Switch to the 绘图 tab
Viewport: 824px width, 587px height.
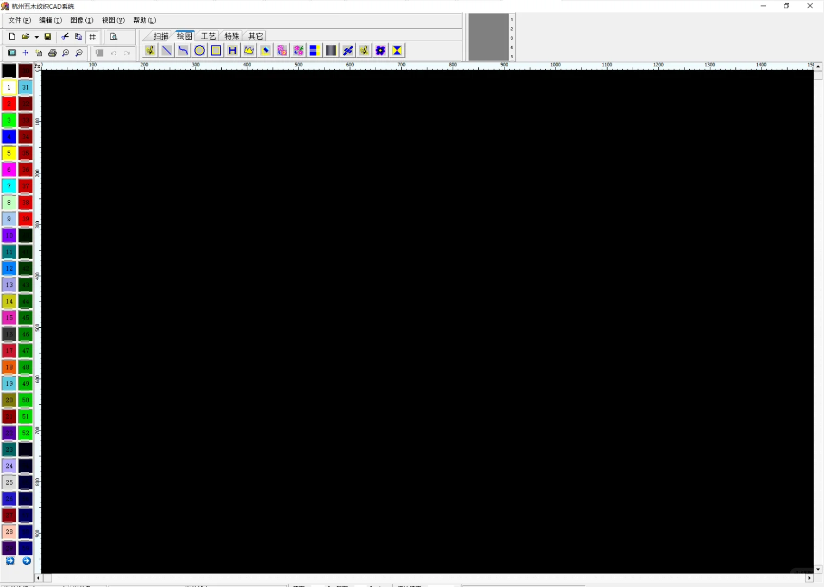(x=184, y=36)
